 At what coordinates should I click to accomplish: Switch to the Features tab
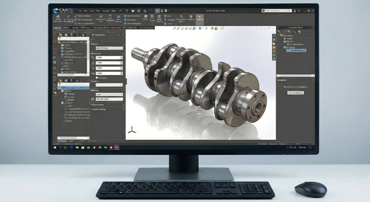point(57,27)
